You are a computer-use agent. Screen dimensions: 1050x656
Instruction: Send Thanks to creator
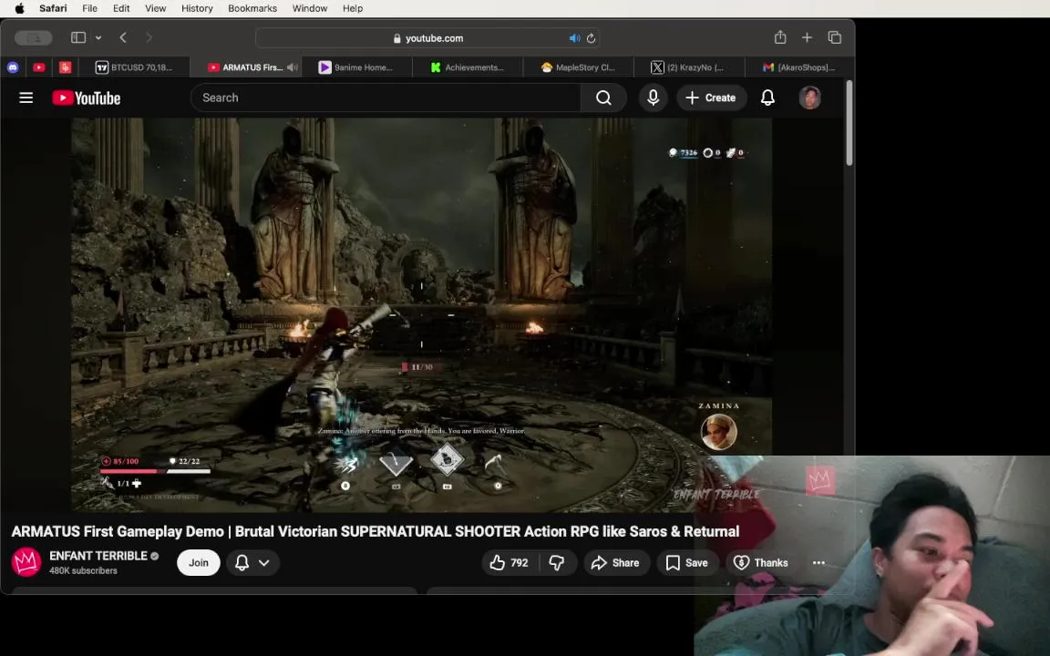[761, 563]
